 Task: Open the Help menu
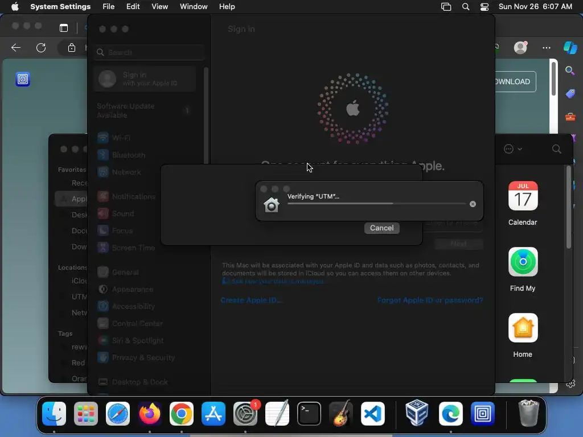[227, 6]
